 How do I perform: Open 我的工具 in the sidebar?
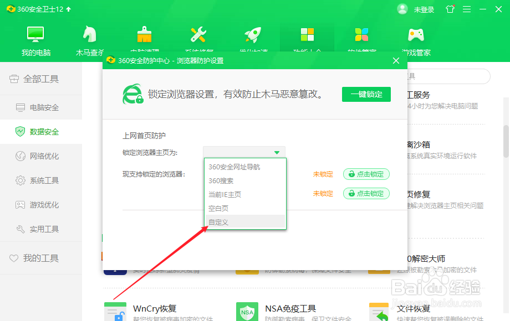[41, 258]
